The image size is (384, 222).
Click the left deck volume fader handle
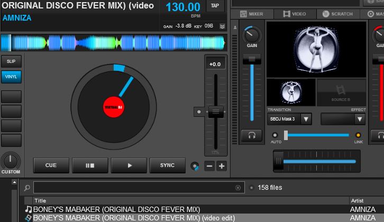tap(252, 59)
